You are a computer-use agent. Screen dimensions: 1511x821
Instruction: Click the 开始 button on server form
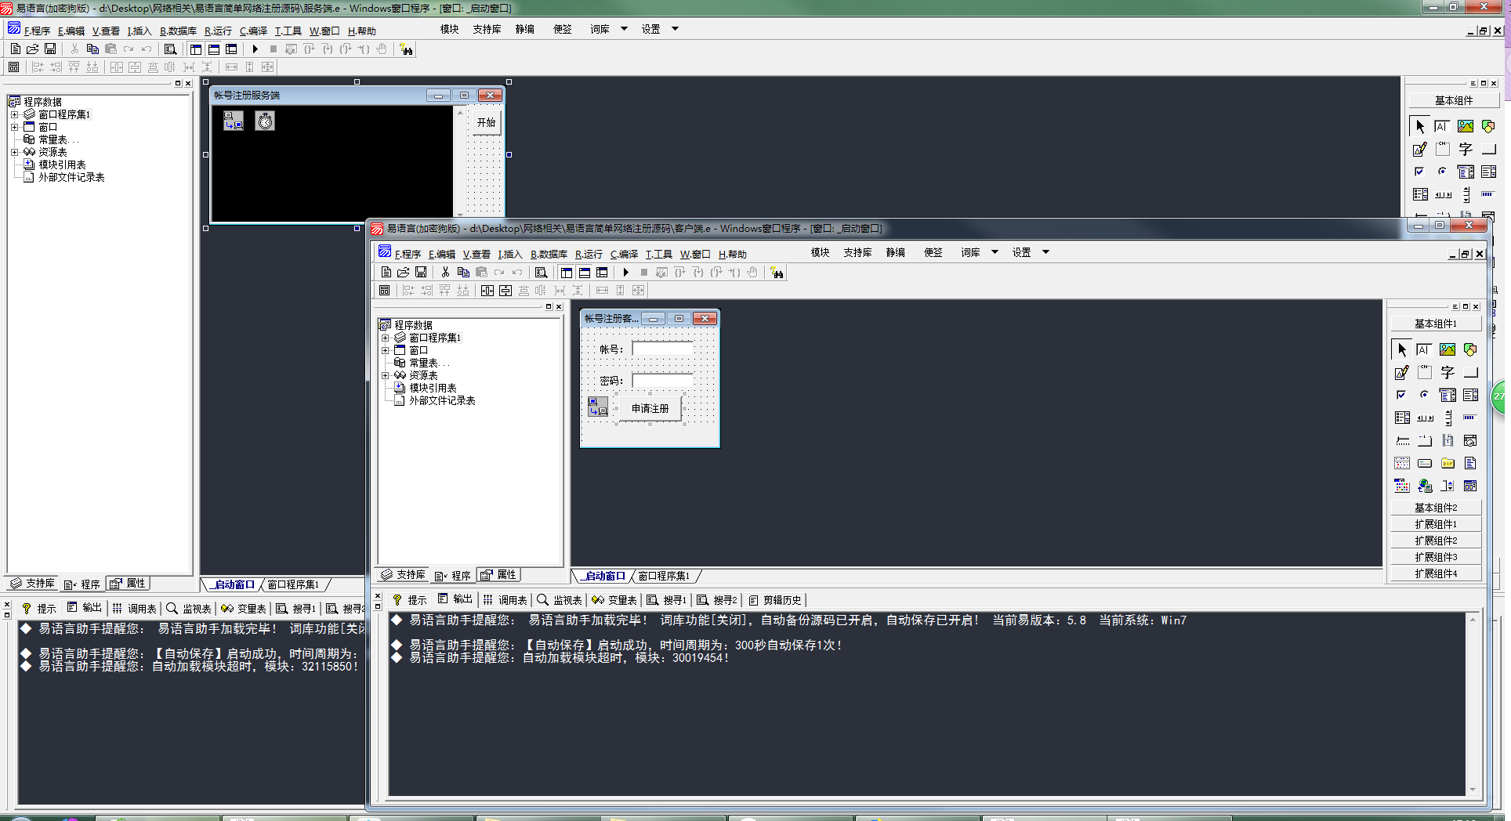point(486,123)
